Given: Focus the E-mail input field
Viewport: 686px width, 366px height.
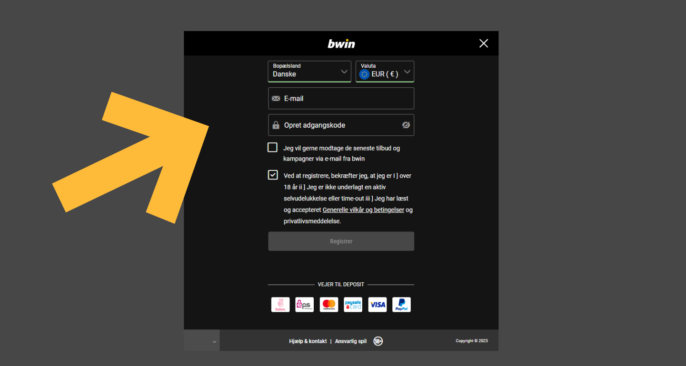Looking at the screenshot, I should [x=341, y=98].
